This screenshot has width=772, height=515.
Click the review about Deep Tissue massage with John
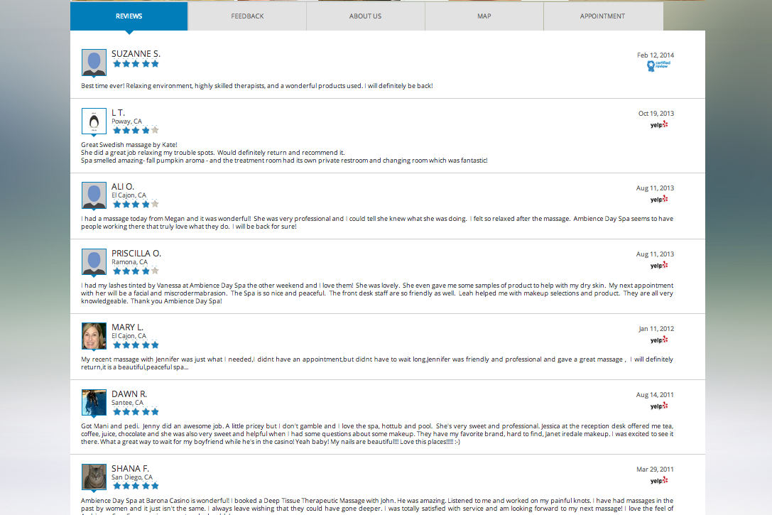point(377,506)
